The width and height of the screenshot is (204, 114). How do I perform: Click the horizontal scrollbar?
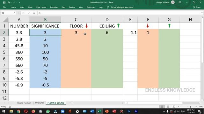pos(155,103)
